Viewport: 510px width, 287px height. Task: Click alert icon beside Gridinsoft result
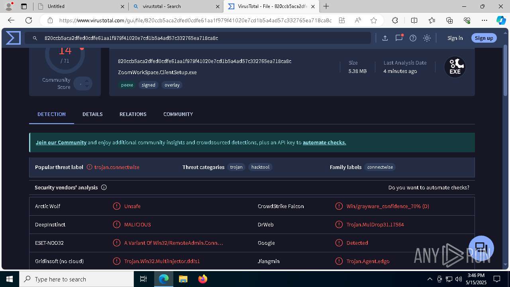[117, 261]
